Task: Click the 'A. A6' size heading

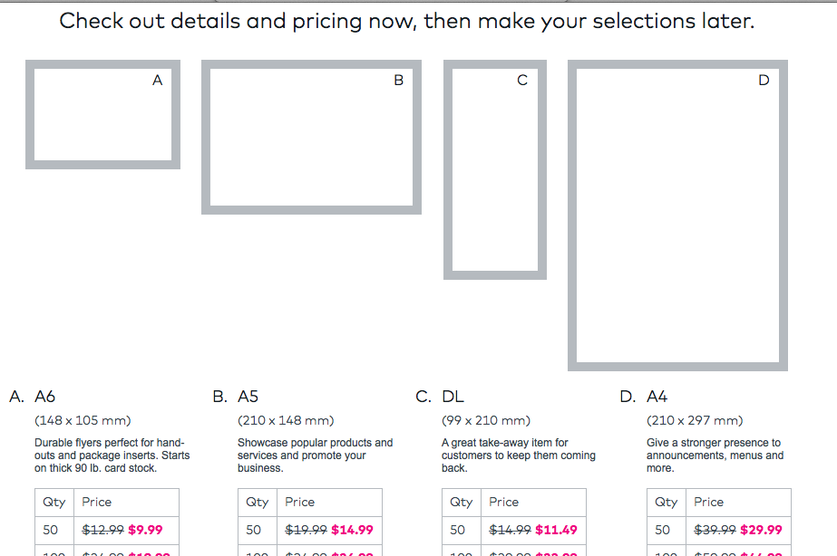Action: coord(33,397)
